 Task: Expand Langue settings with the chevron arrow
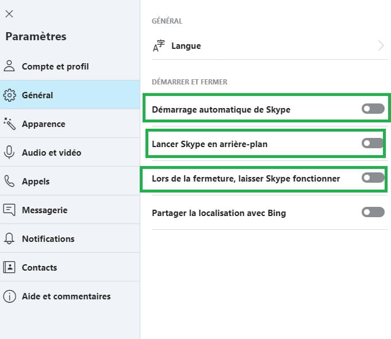[381, 45]
